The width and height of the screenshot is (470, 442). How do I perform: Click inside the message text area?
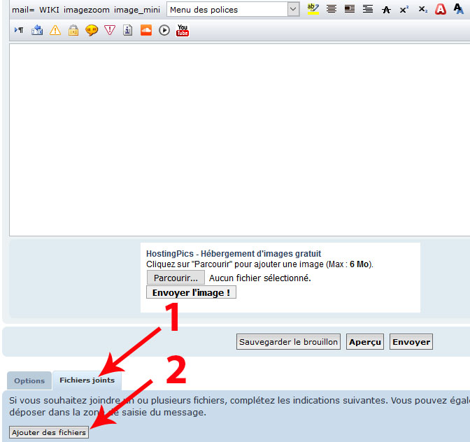click(x=238, y=140)
